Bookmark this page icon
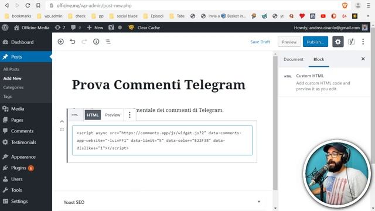Image resolution: width=375 pixels, height=211 pixels. coord(38,5)
